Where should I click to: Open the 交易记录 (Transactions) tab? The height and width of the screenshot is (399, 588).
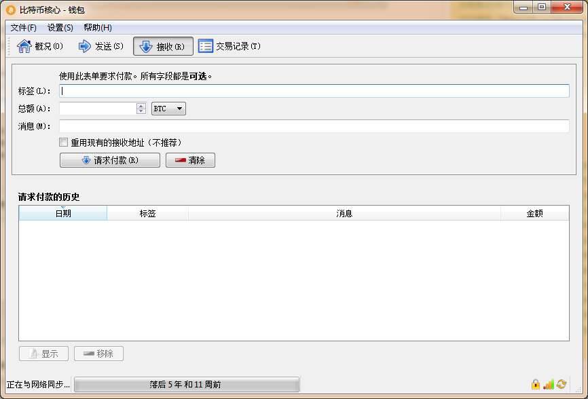coord(229,46)
